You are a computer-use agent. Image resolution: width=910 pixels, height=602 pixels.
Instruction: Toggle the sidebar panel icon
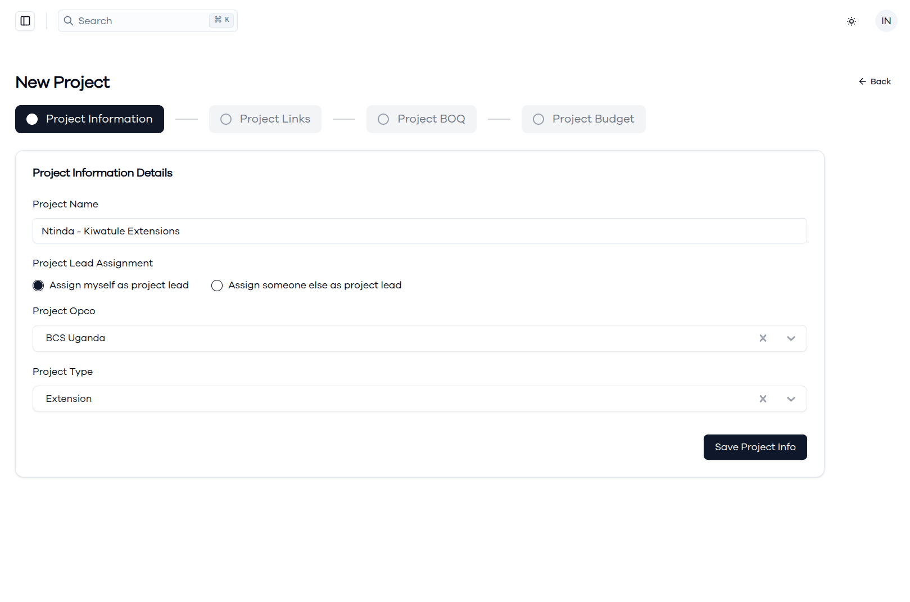(x=25, y=21)
